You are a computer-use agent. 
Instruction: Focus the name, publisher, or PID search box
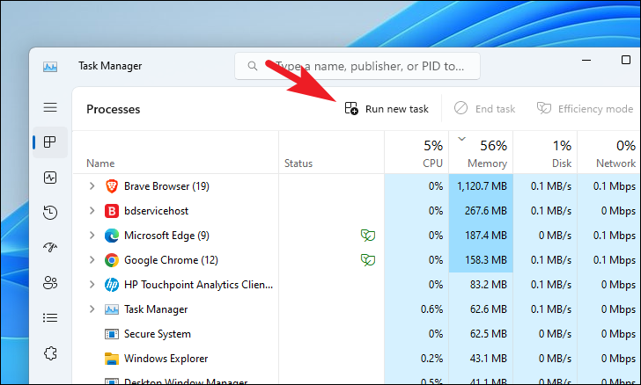[x=357, y=66]
